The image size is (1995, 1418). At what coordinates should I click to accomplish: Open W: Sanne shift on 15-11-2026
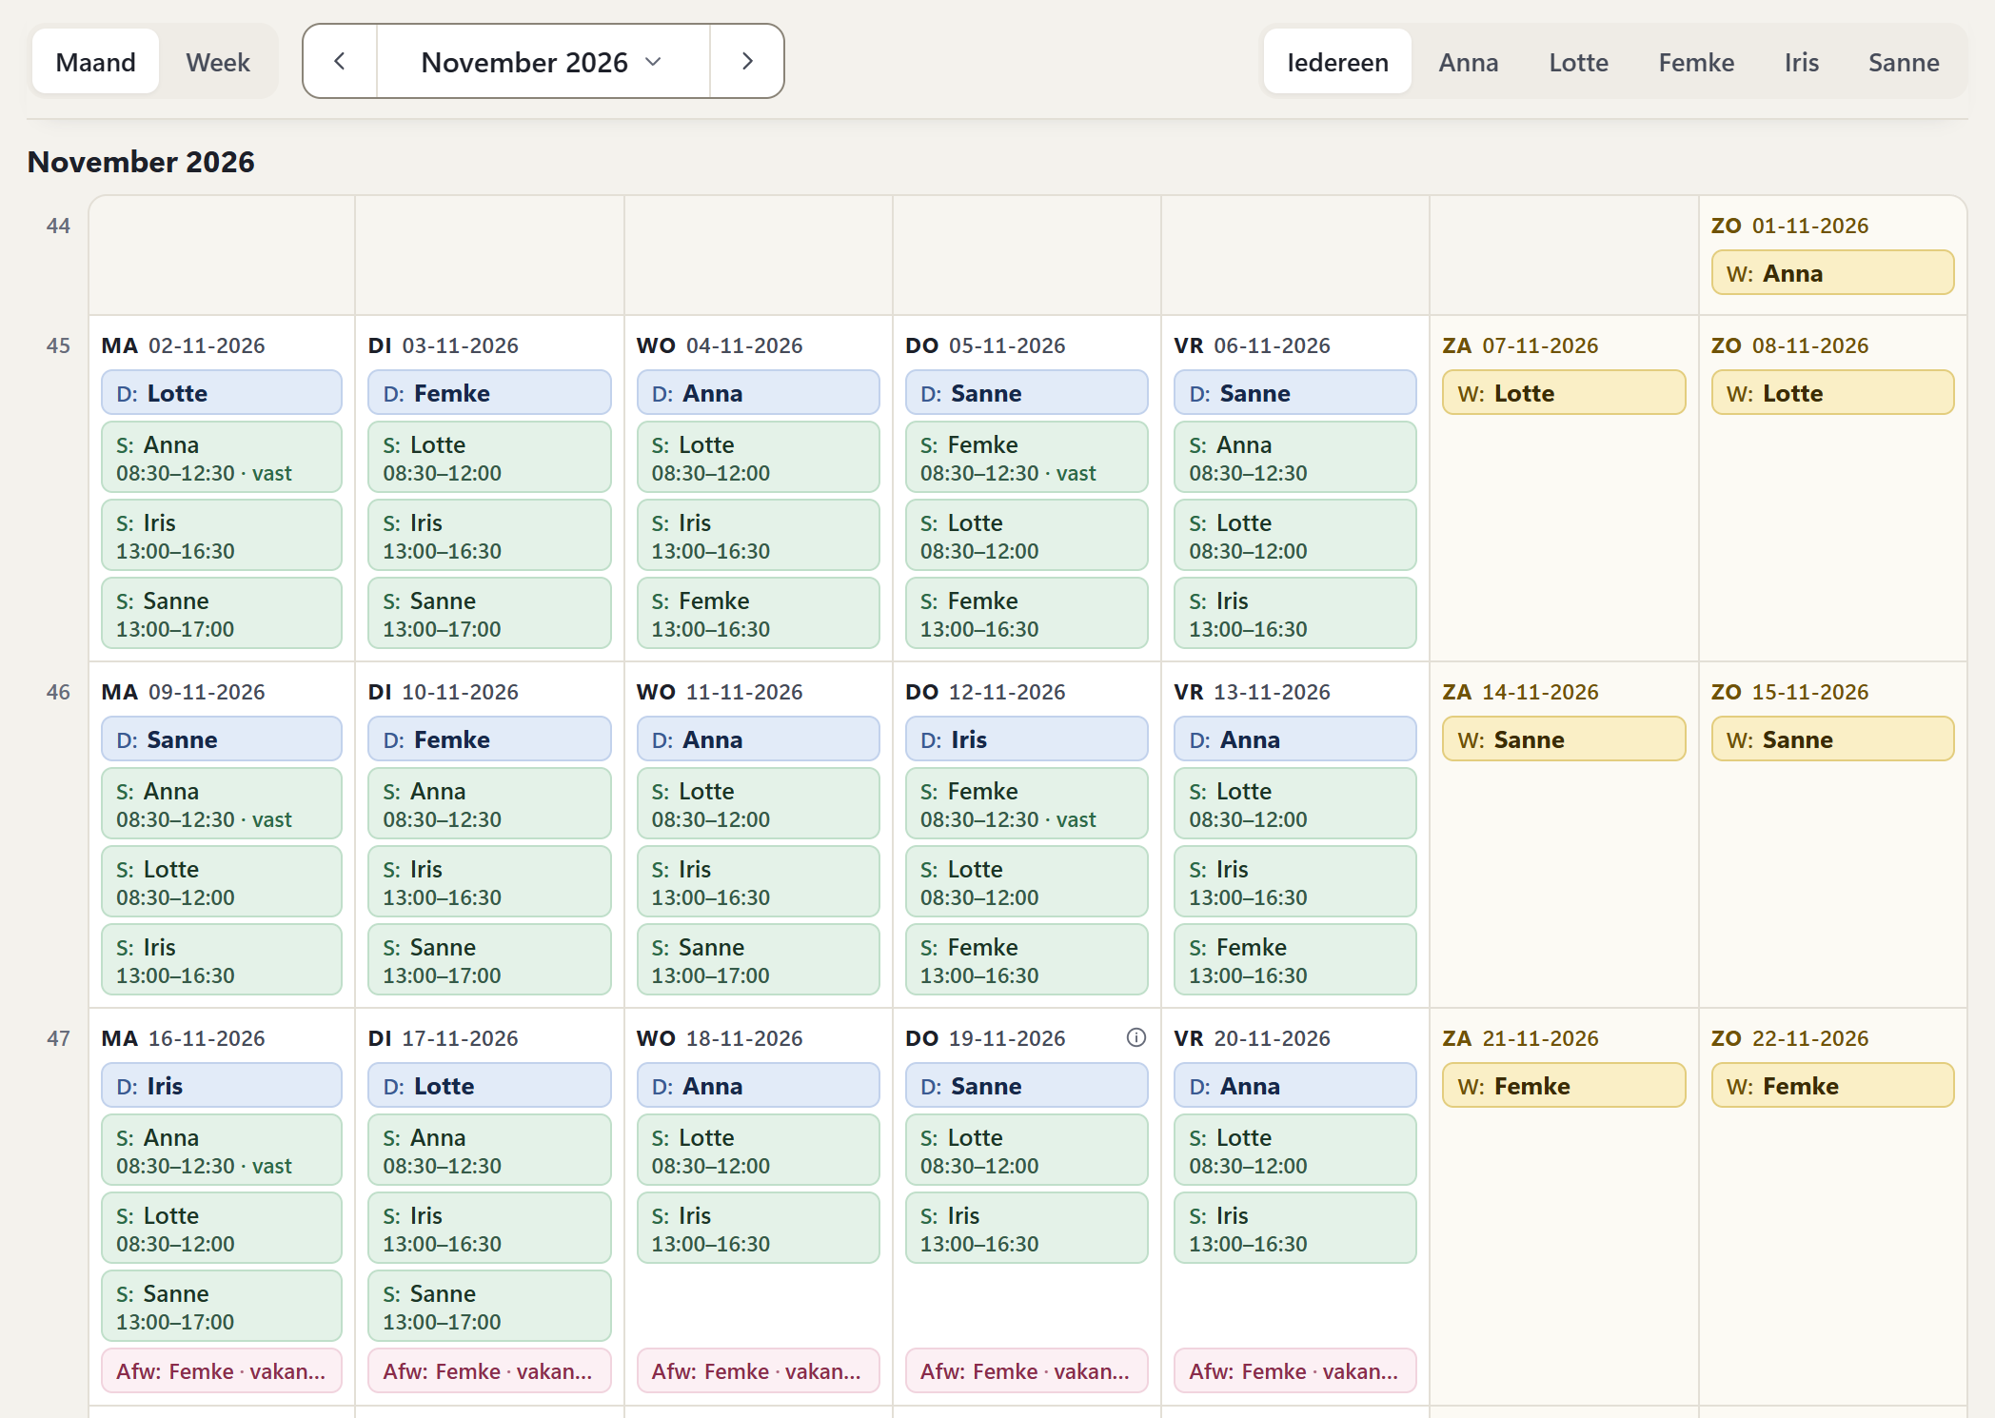(x=1832, y=739)
